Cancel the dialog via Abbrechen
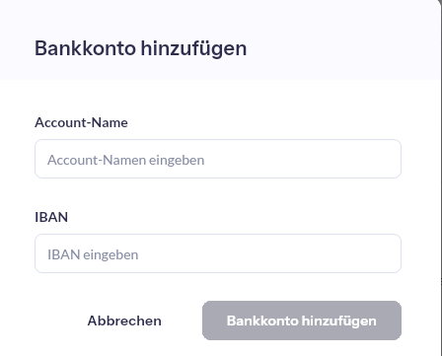The height and width of the screenshot is (356, 442). click(x=124, y=320)
